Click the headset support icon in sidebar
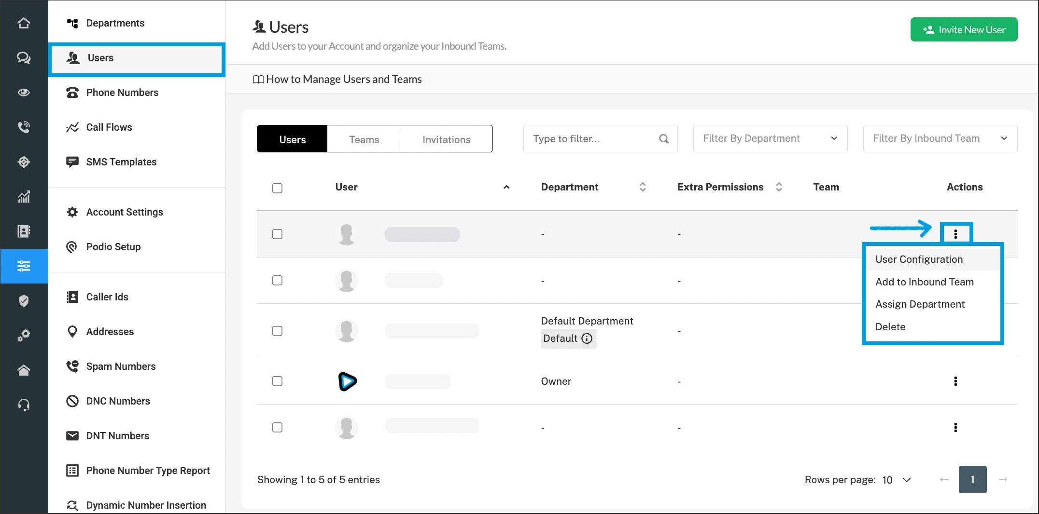 [x=24, y=405]
